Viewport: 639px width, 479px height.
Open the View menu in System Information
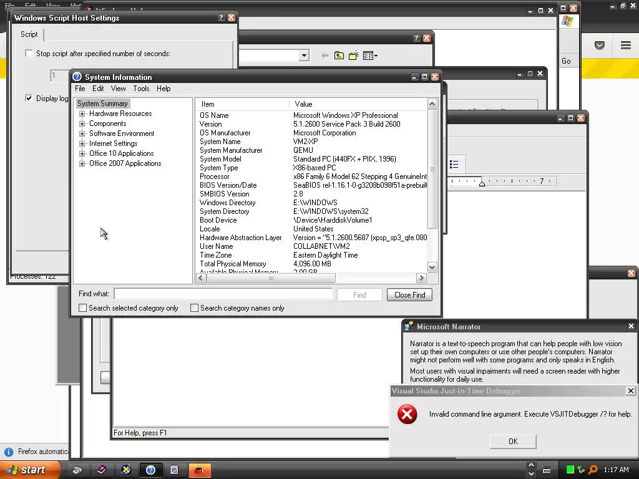(x=118, y=89)
